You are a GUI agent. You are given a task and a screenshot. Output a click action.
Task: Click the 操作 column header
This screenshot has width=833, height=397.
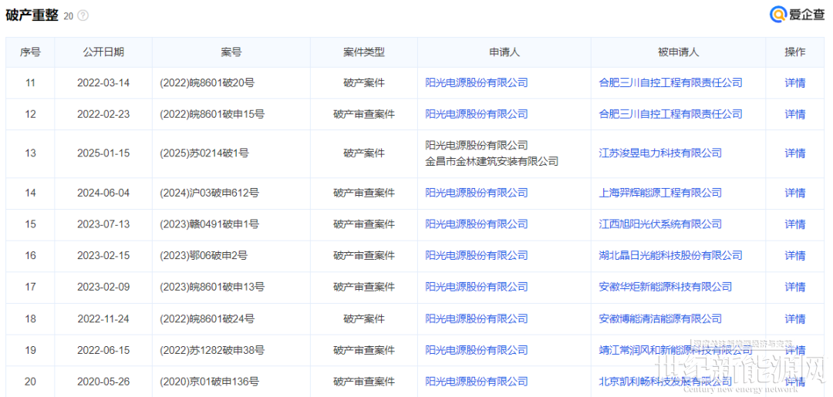click(x=794, y=52)
